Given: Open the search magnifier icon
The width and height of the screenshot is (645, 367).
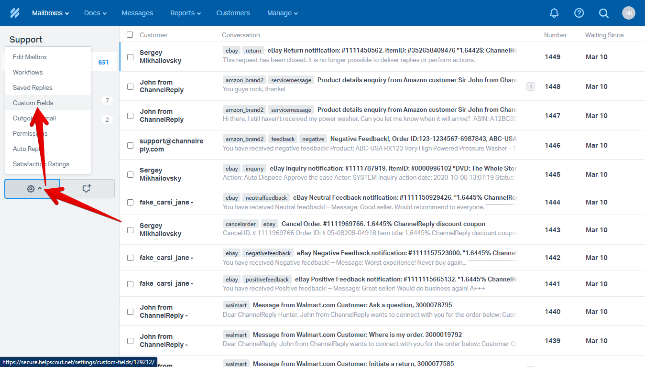Looking at the screenshot, I should click(x=604, y=13).
